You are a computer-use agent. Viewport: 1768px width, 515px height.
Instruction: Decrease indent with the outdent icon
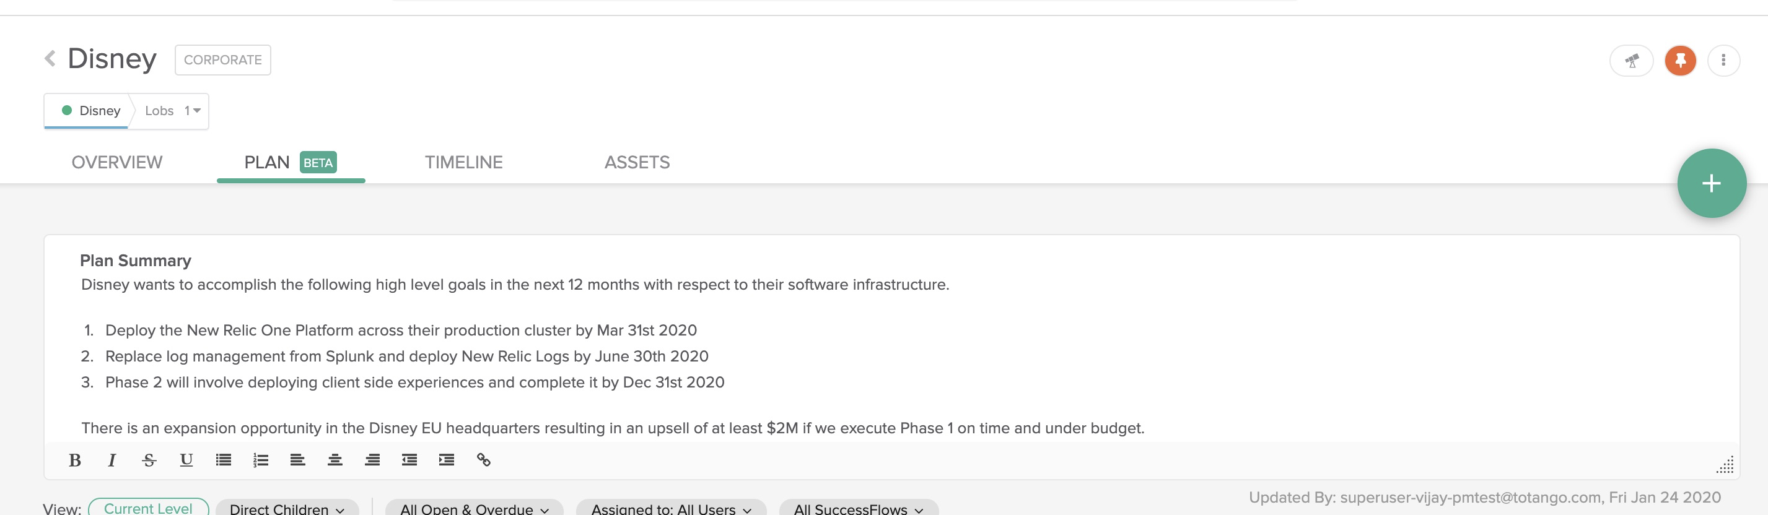(409, 460)
